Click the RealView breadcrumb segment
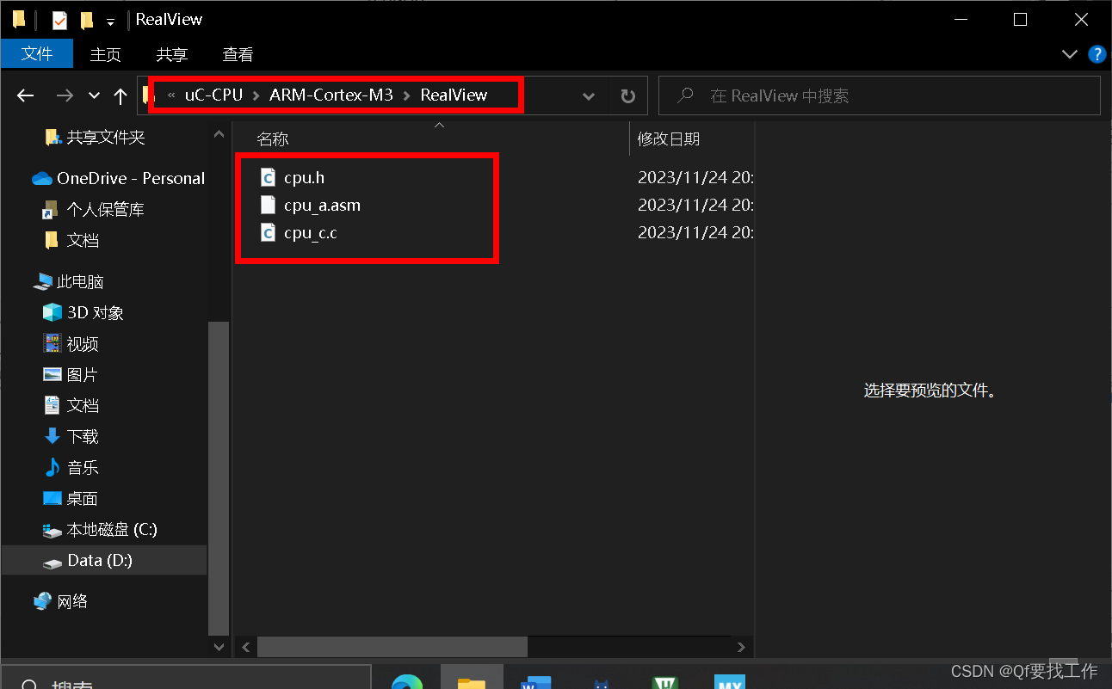 454,95
